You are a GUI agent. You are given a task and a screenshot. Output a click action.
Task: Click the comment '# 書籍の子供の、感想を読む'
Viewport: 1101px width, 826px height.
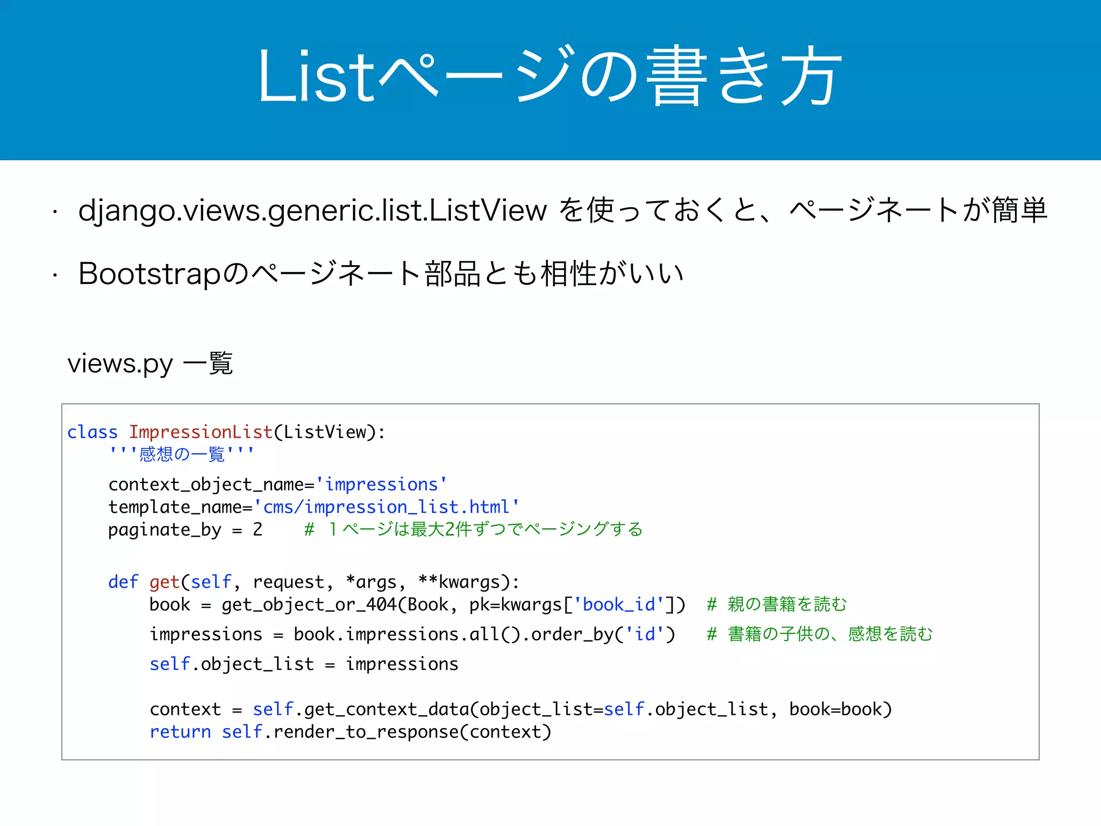pyautogui.click(x=820, y=635)
